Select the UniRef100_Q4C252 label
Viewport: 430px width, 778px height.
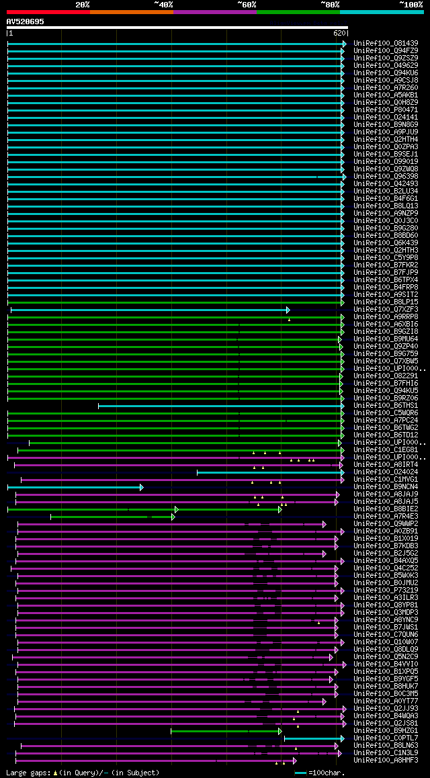pos(386,568)
